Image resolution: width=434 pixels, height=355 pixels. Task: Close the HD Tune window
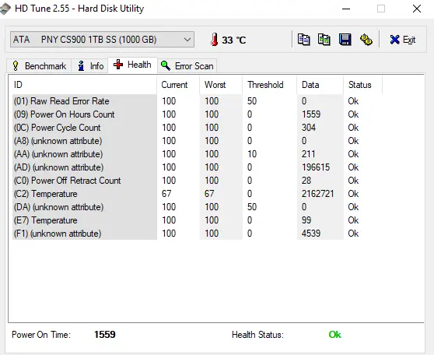coord(417,9)
